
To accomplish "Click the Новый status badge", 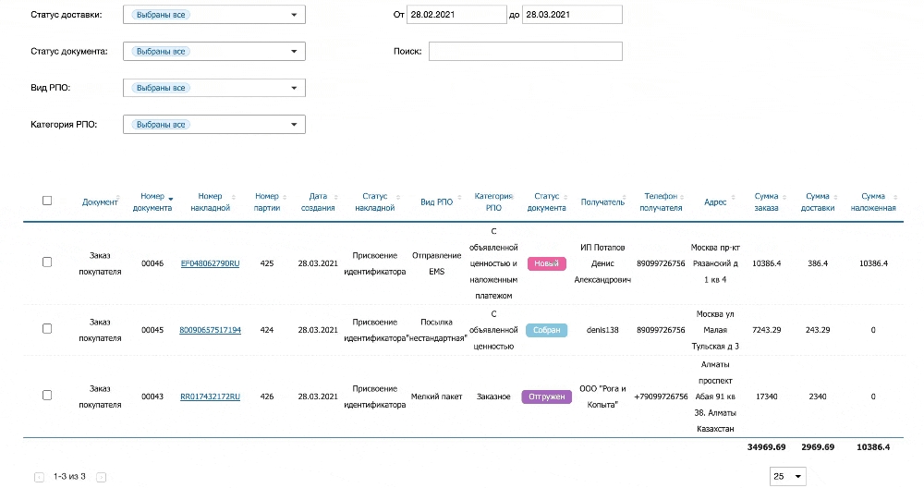I will (x=546, y=263).
